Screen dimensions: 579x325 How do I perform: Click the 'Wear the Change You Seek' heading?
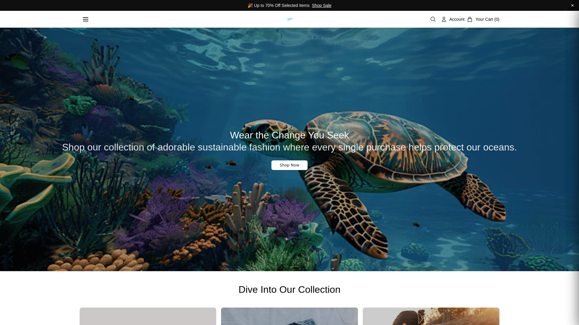pos(289,135)
